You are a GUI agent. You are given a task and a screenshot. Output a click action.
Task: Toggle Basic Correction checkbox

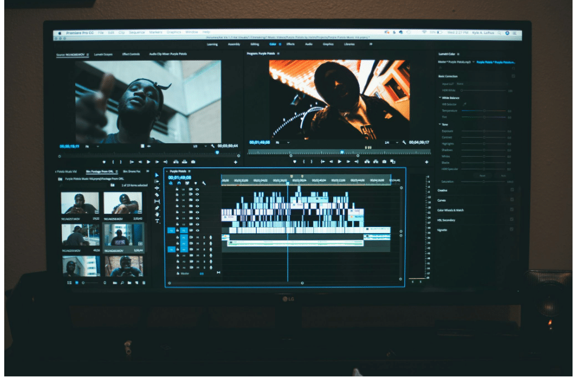513,76
